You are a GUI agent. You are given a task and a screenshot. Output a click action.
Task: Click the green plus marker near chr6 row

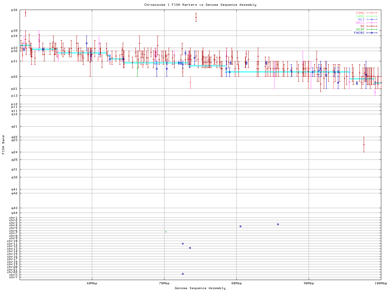(166, 232)
